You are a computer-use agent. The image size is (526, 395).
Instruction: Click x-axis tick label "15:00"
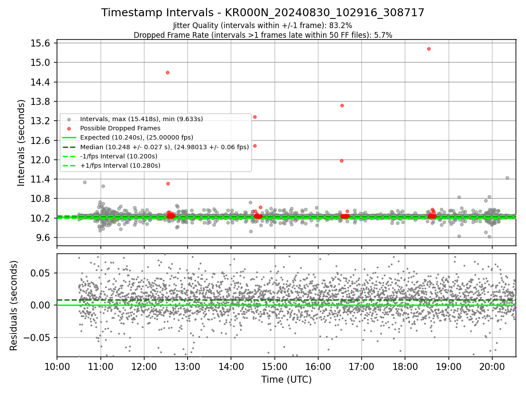click(274, 366)
